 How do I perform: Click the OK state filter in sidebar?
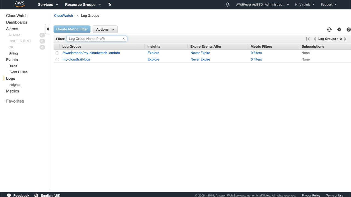11,47
